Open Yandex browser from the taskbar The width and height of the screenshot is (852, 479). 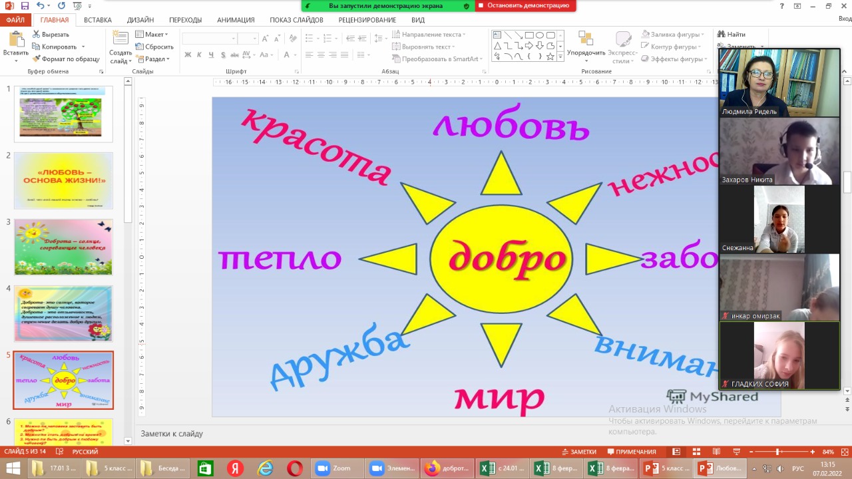pos(235,468)
